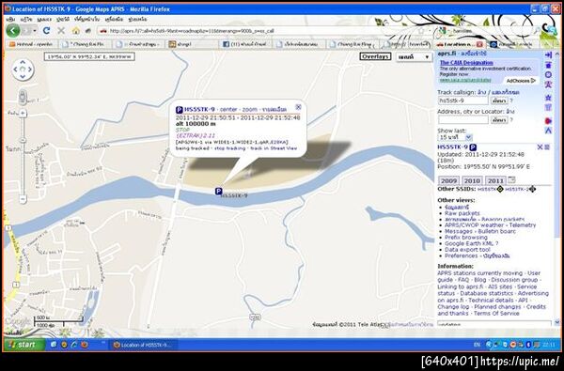The width and height of the screenshot is (564, 371).
Task: Open the Data export tool link
Action: pos(467,250)
